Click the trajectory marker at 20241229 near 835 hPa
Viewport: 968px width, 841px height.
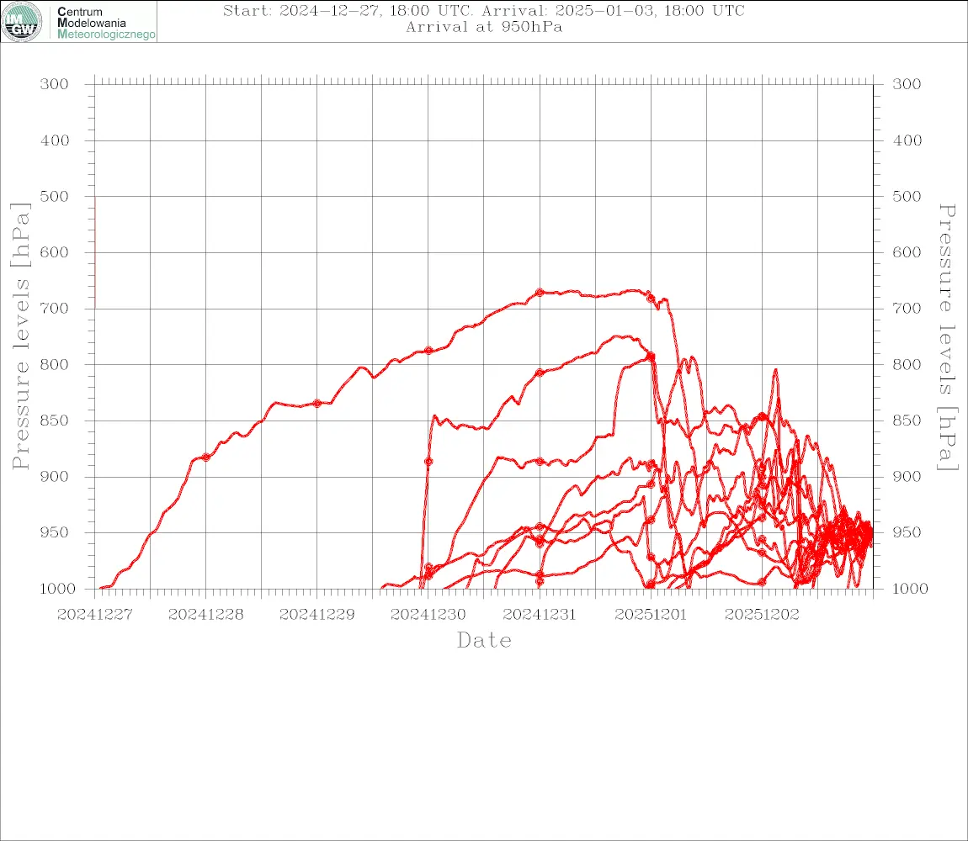coord(317,404)
